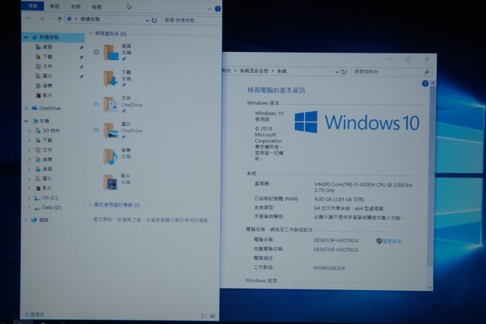Select 3D 物件 under 本機
Viewport: 486px width, 324px height.
pos(51,130)
